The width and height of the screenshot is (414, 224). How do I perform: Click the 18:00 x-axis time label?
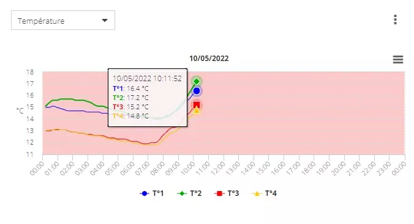[309, 168]
